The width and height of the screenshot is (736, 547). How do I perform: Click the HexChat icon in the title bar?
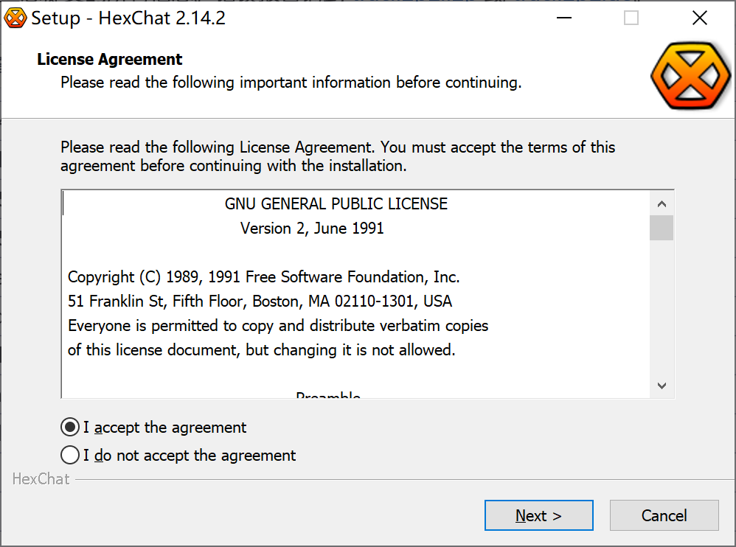coord(15,18)
